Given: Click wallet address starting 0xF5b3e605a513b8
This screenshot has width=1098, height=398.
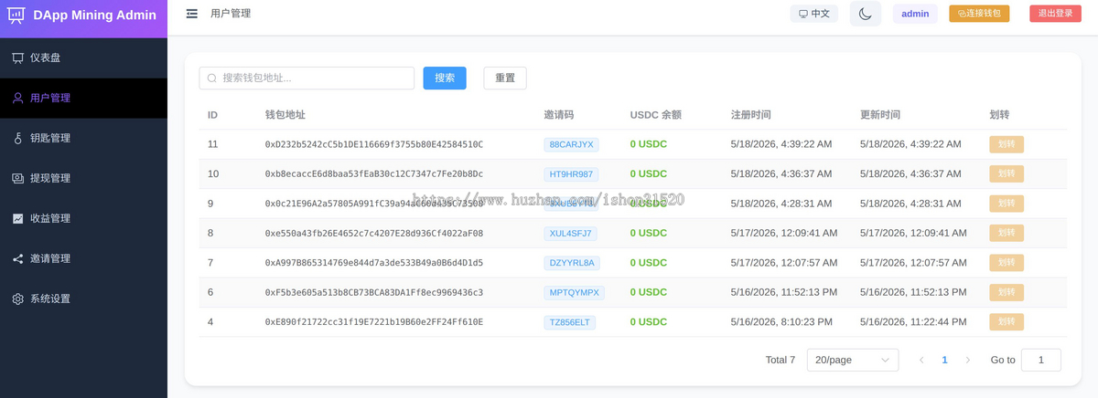Looking at the screenshot, I should point(374,292).
